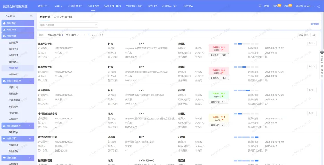Open contract title 软件测试简历合同
Screen dimensions: 324x165
click(47, 137)
